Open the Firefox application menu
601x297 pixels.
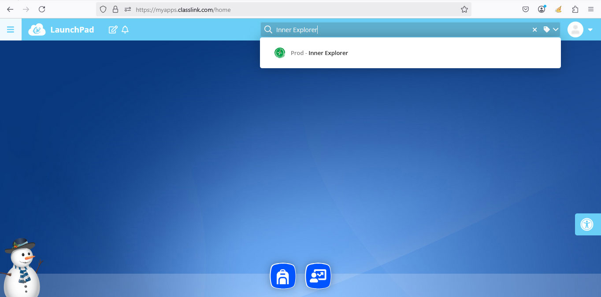pyautogui.click(x=591, y=9)
